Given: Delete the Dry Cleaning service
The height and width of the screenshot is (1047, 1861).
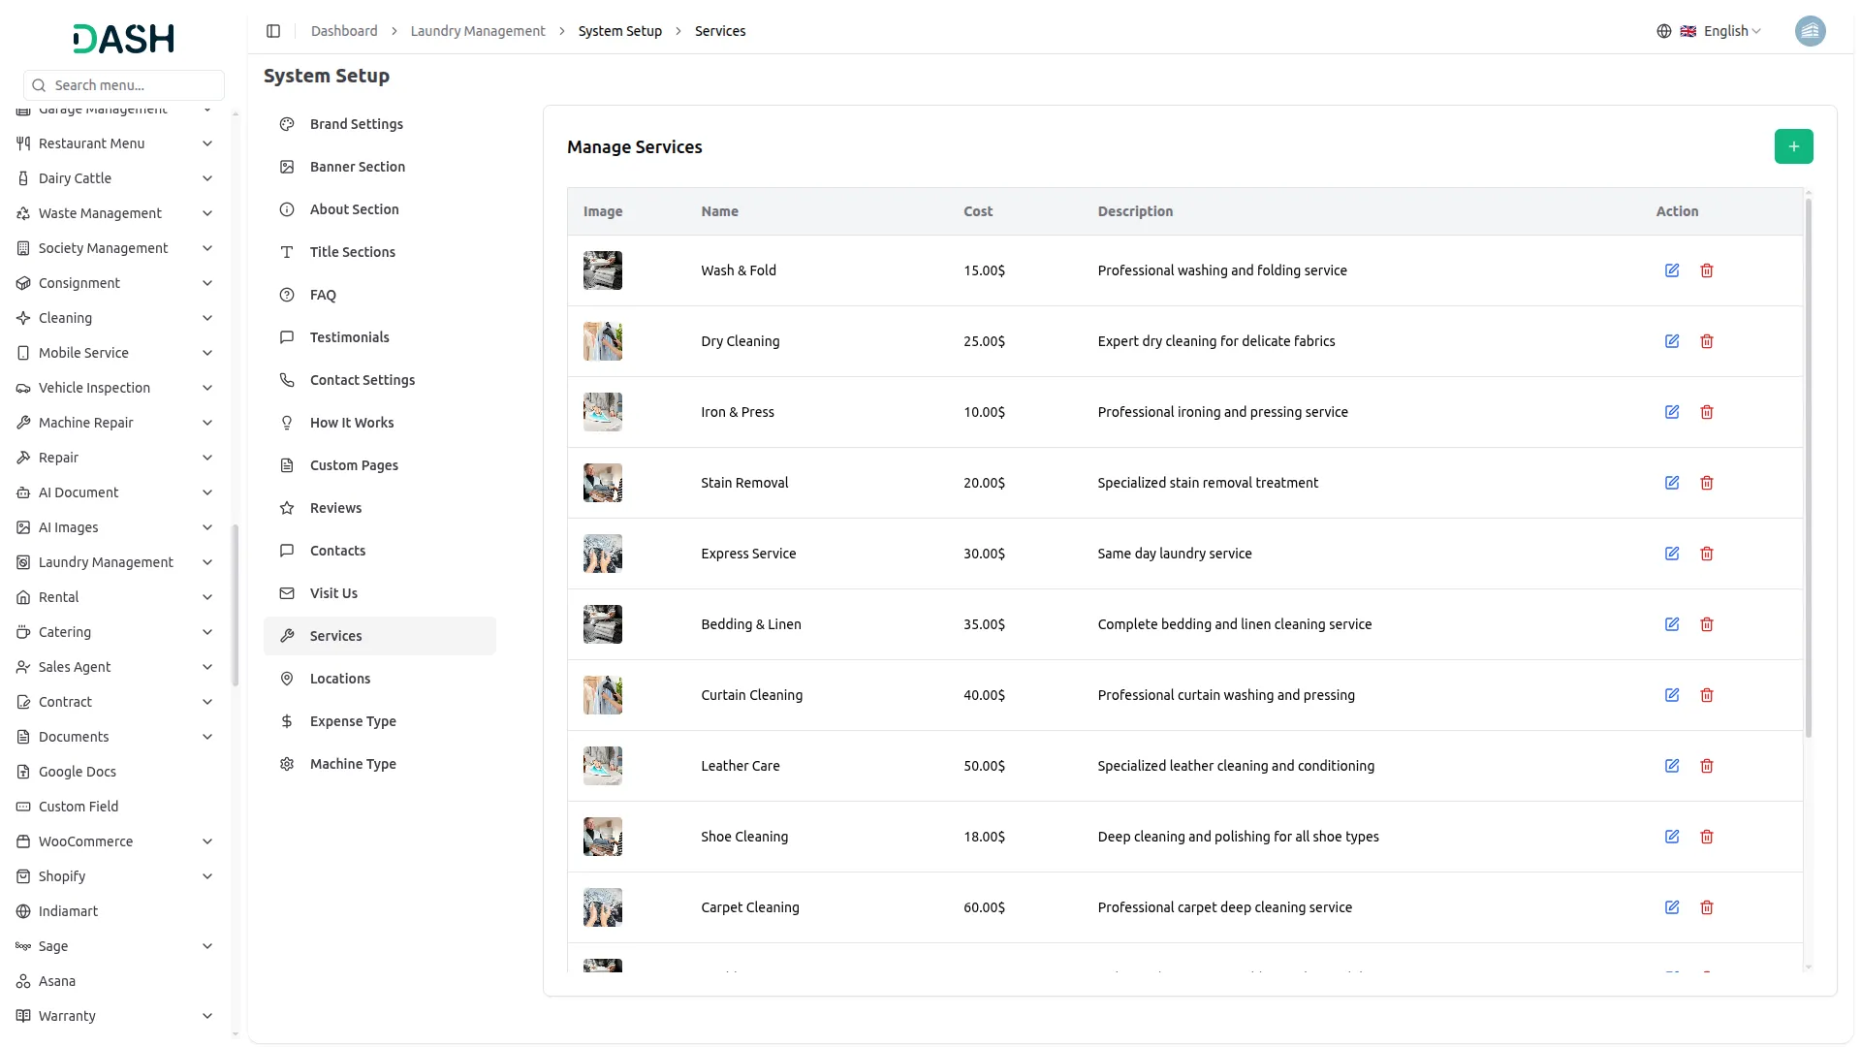Looking at the screenshot, I should (1707, 341).
